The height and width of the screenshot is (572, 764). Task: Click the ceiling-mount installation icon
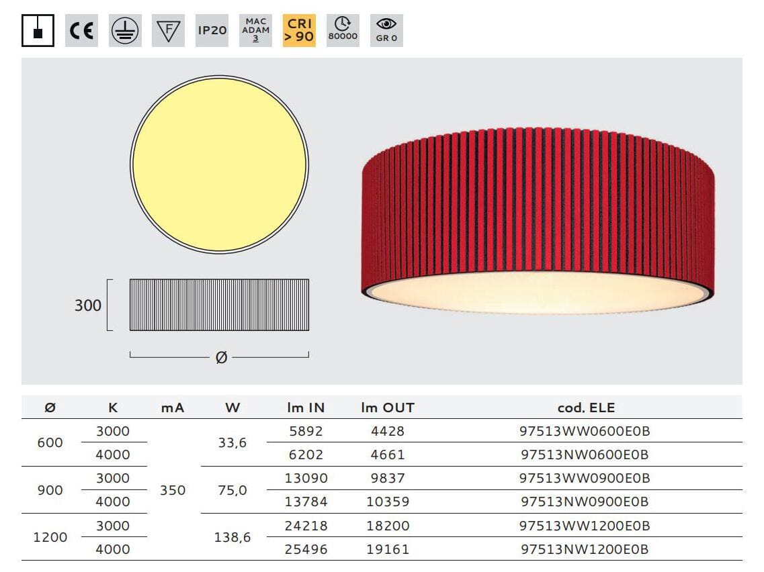coord(38,30)
